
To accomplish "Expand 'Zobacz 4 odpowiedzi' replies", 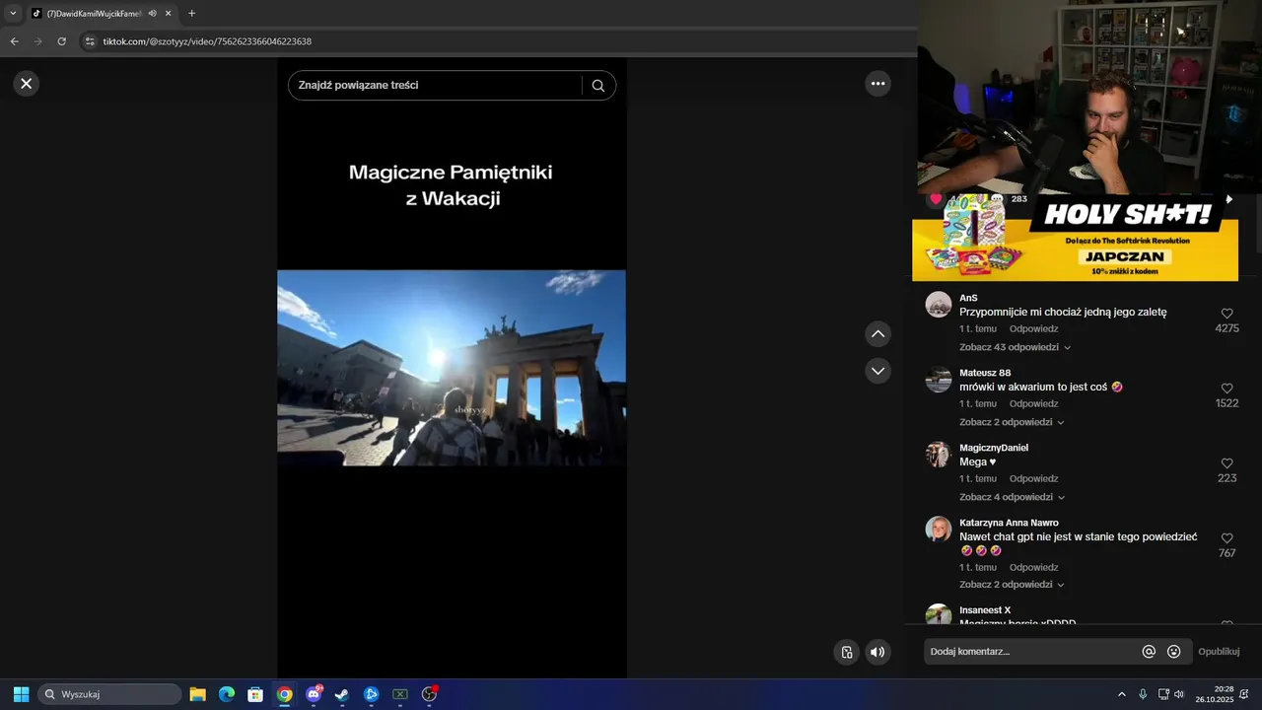I will 1012,497.
